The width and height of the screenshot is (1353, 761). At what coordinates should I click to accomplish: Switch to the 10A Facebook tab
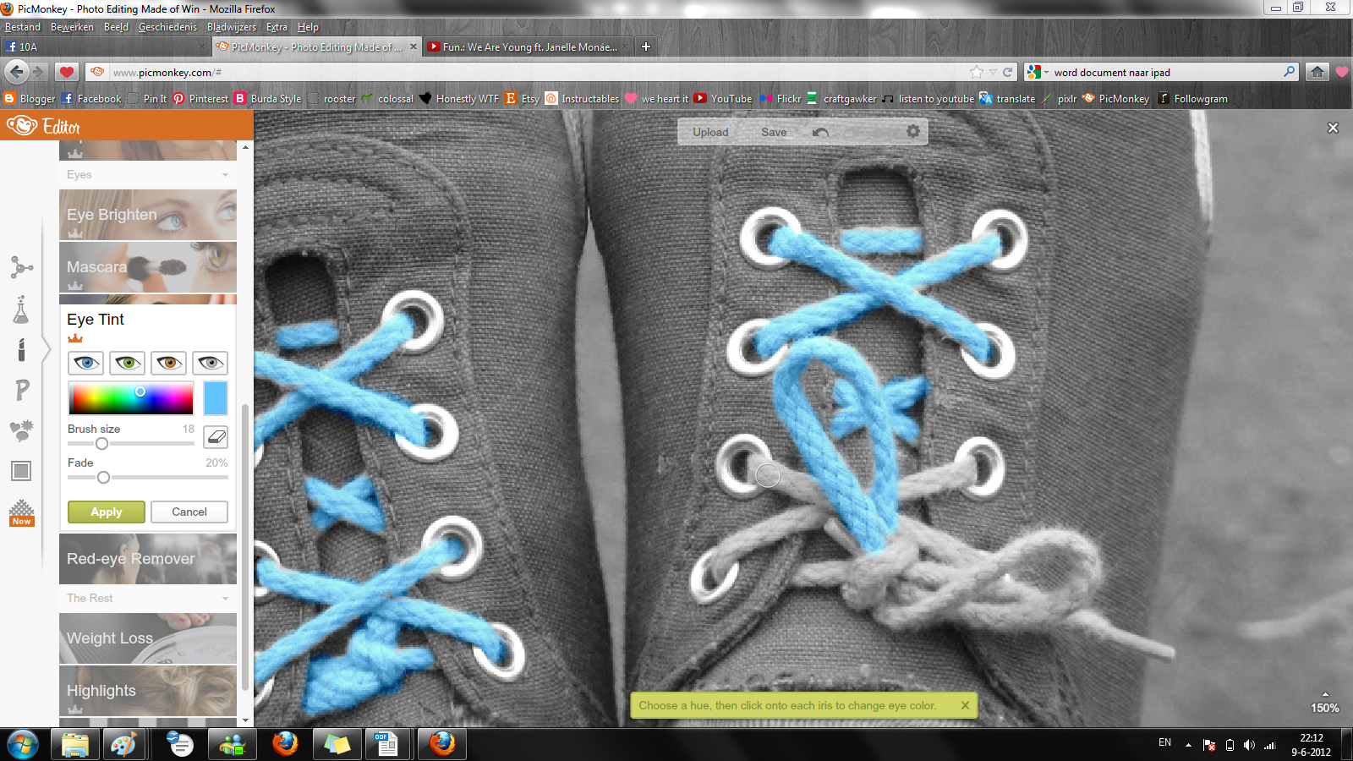[105, 47]
